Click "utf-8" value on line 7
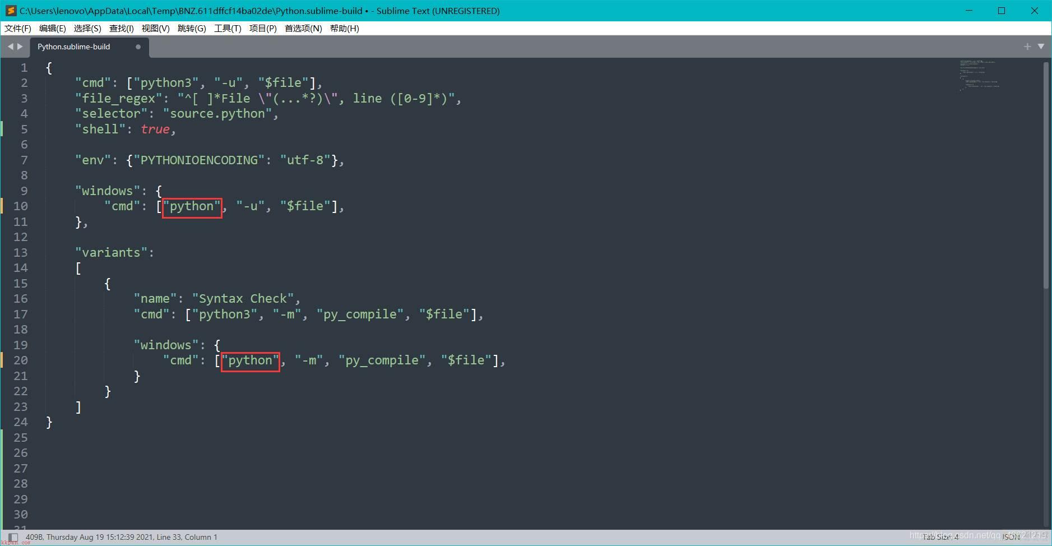This screenshot has width=1052, height=546. click(x=305, y=160)
